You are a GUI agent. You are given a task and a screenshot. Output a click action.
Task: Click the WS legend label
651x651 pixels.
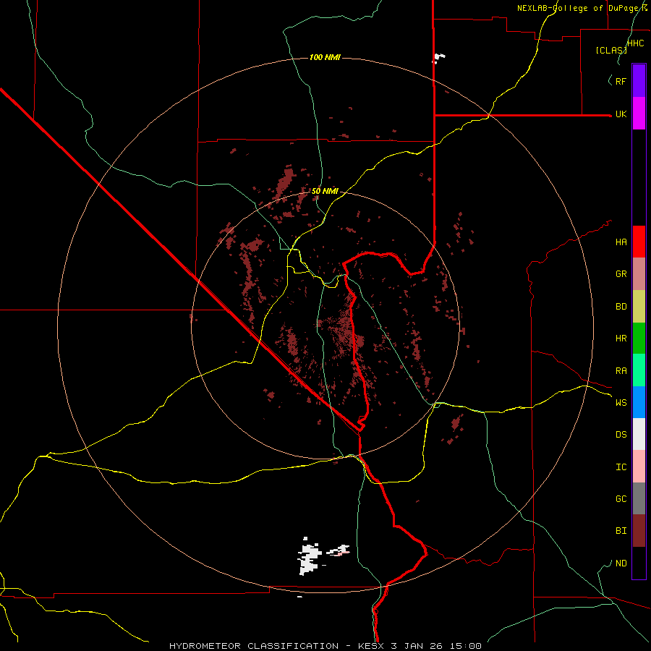pos(621,403)
